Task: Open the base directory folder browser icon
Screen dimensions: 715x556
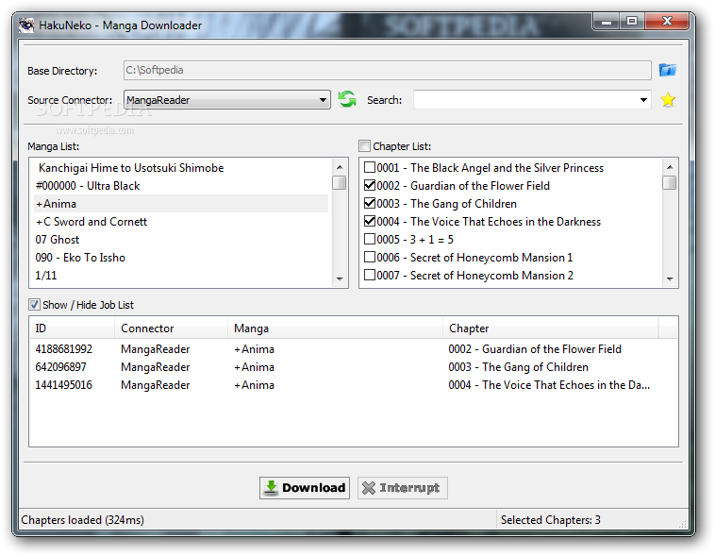Action: pos(668,70)
